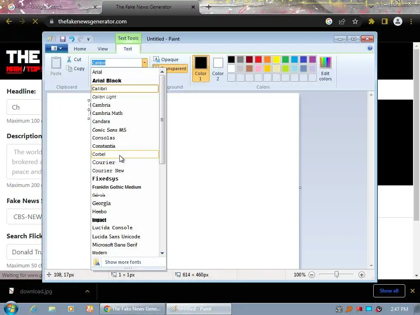The height and width of the screenshot is (315, 420).
Task: Pick the red color swatch
Action: pos(258,59)
